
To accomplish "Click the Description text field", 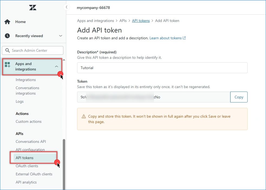I will (x=162, y=68).
